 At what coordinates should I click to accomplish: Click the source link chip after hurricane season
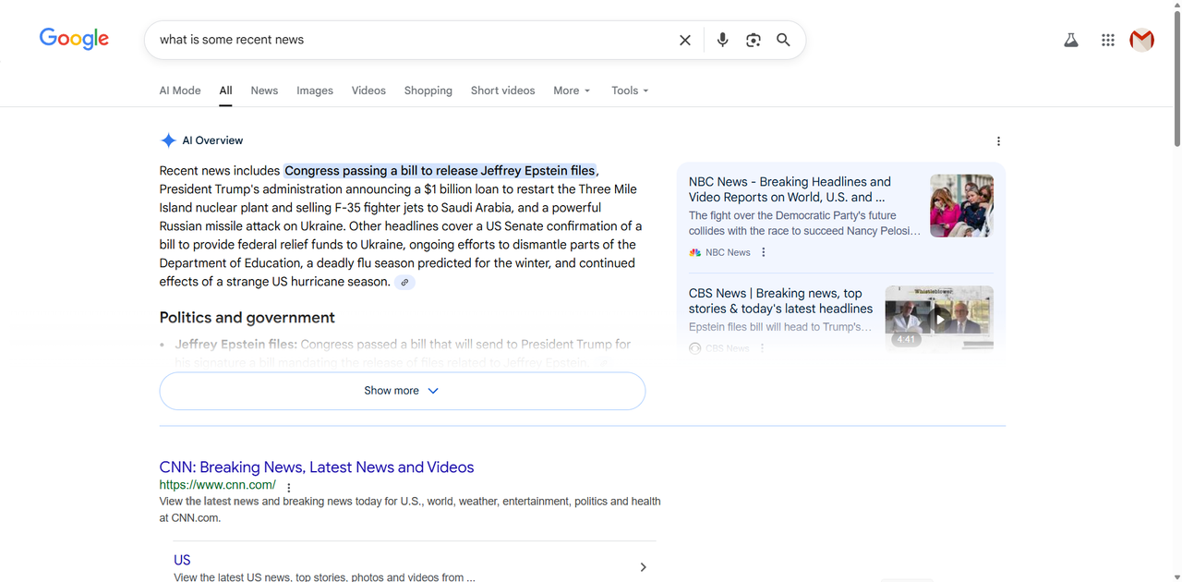(x=404, y=282)
